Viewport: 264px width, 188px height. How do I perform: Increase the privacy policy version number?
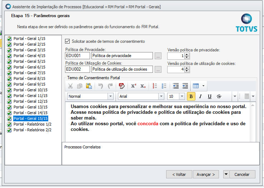pos(187,55)
